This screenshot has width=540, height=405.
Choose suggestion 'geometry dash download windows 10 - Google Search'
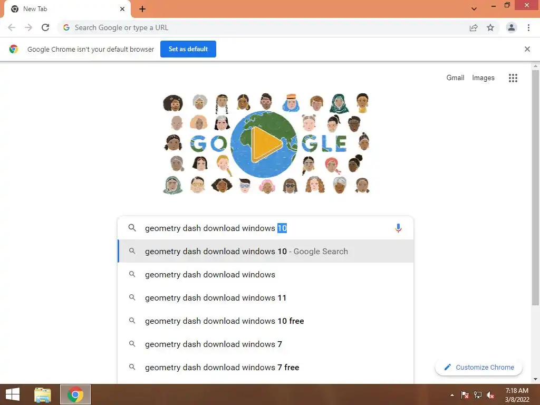point(266,252)
